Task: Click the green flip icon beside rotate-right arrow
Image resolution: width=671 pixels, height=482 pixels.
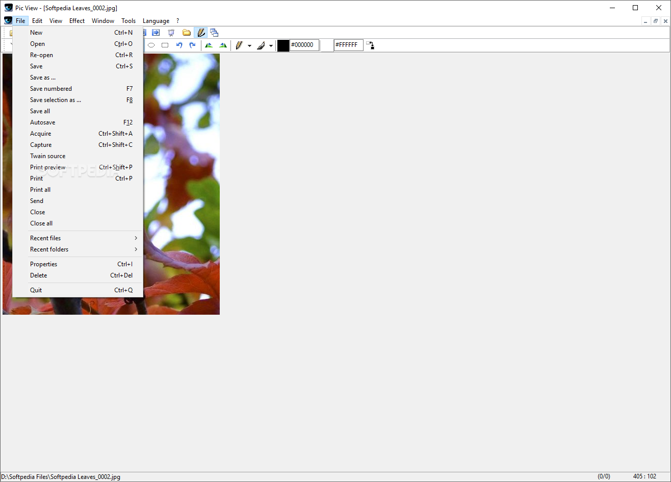Action: [209, 45]
